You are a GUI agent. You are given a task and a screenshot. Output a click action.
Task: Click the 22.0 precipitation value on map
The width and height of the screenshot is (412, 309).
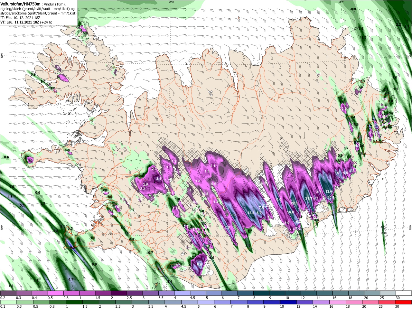pos(294,203)
